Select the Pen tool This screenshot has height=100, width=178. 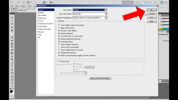12,63
